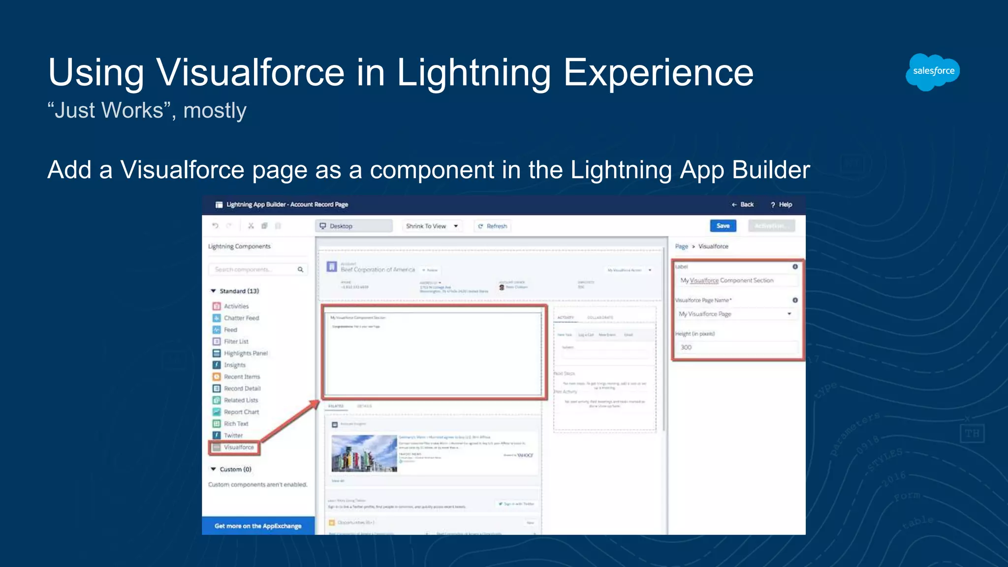Click the undo arrow icon
This screenshot has height=567, width=1008.
tap(215, 225)
